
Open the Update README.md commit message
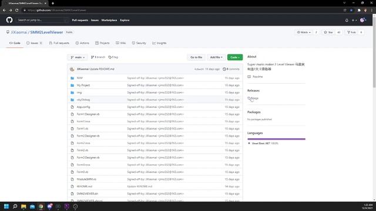102,69
